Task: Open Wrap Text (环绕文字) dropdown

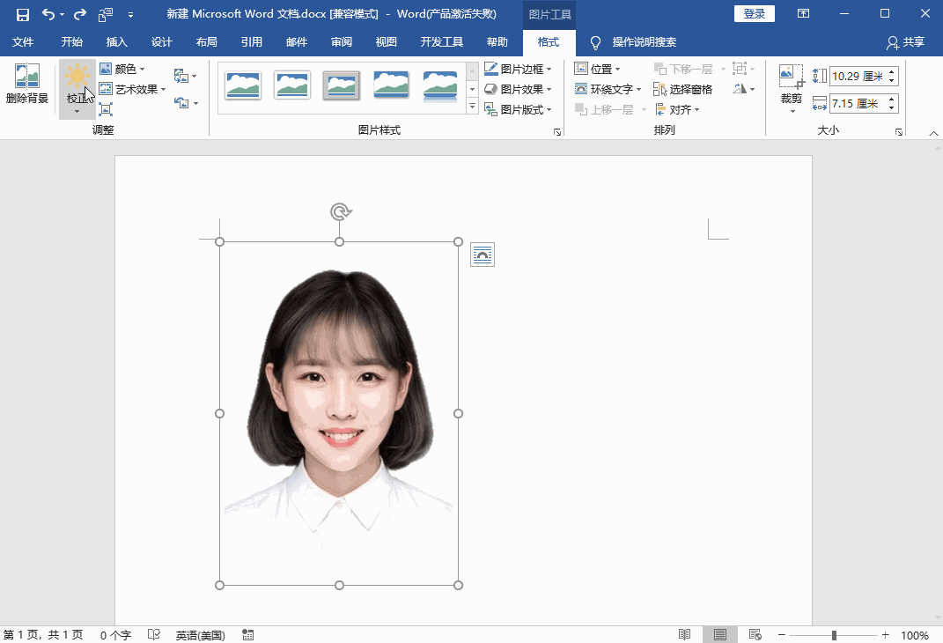Action: coord(608,89)
